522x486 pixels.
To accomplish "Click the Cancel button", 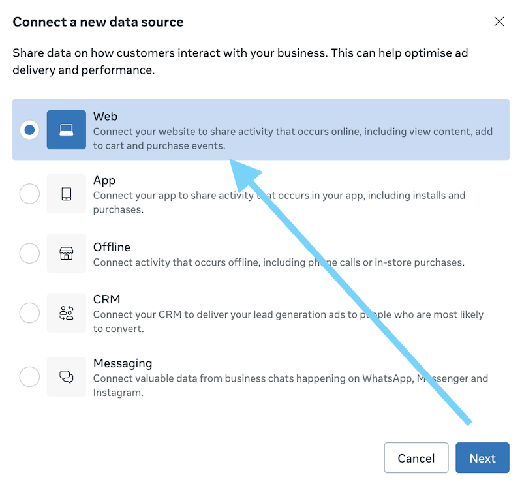I will click(x=416, y=458).
